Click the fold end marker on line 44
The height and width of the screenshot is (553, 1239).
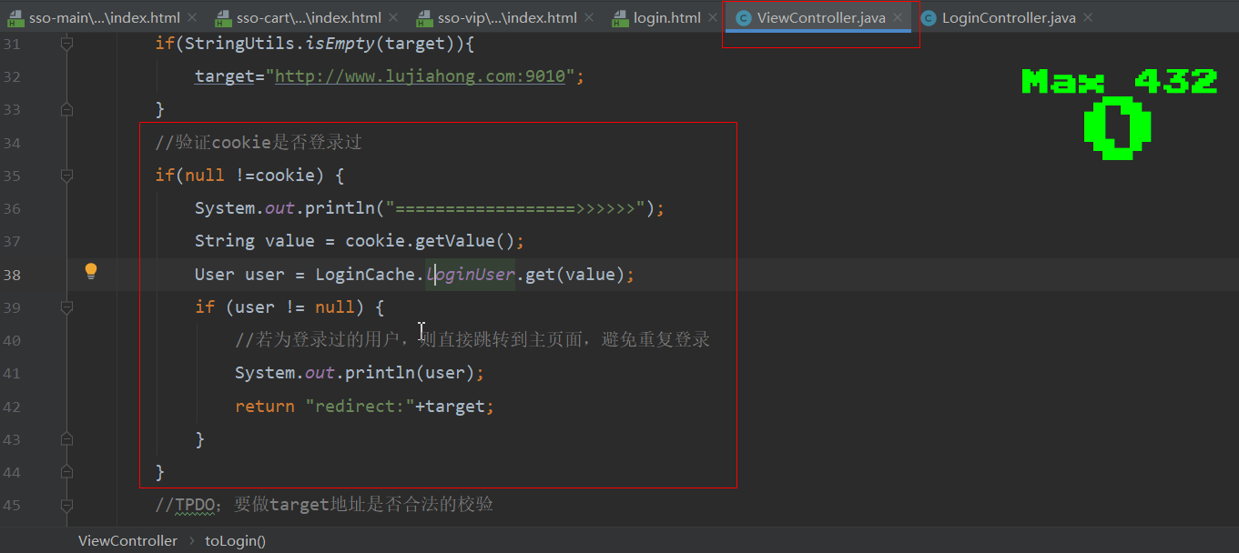click(x=66, y=473)
